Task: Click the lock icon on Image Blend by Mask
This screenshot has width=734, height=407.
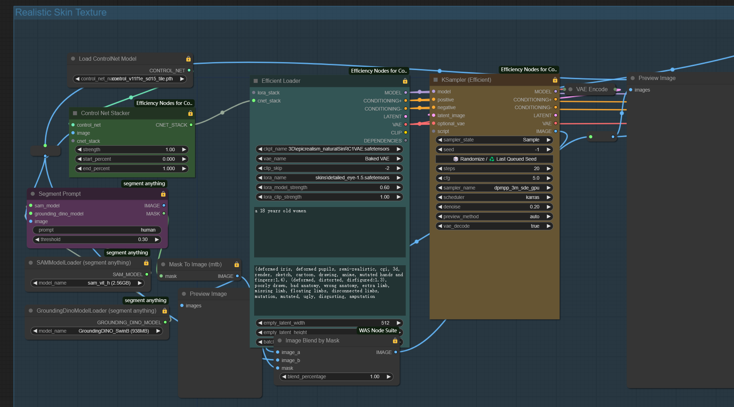Action: [395, 341]
